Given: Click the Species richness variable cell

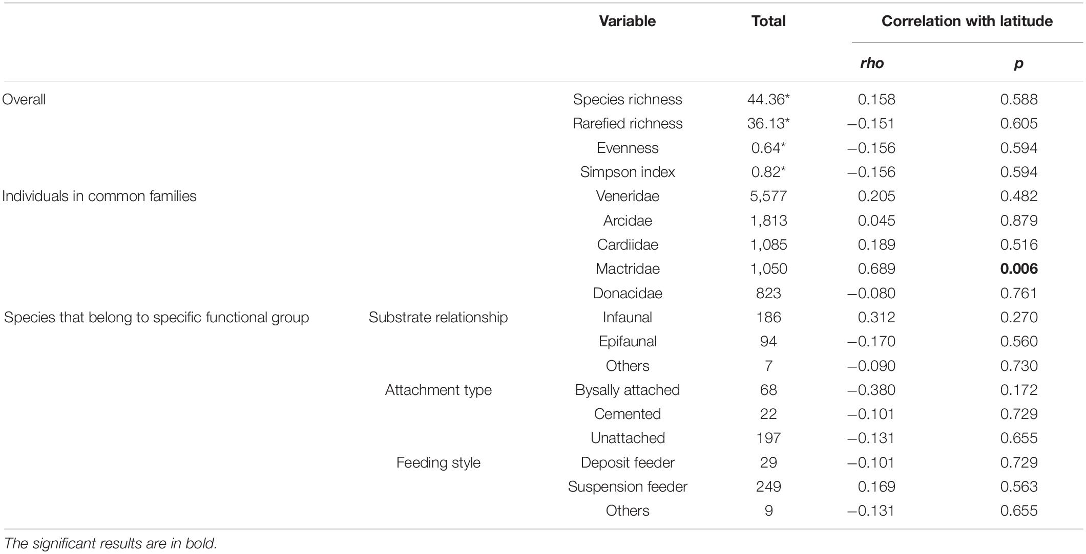Looking at the screenshot, I should coord(628,99).
